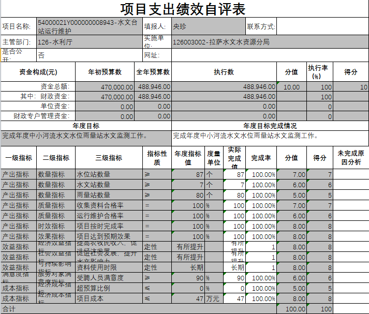Viewport: 369px width, 314px height.
Task: Click 完成率 100.00% for 受聘人员满意度
Action: [261, 278]
